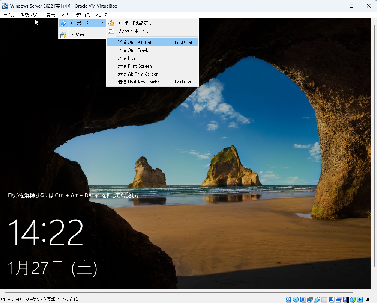
Task: Expand the キーボード submenu
Action: [82, 23]
